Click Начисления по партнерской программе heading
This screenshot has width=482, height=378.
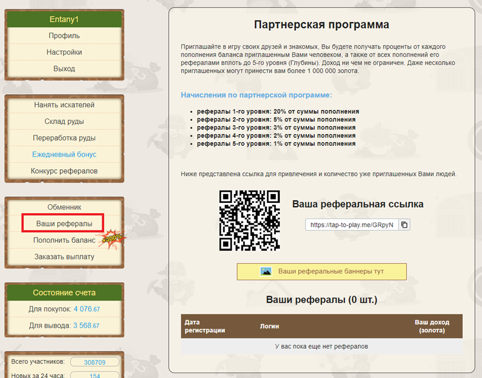256,95
